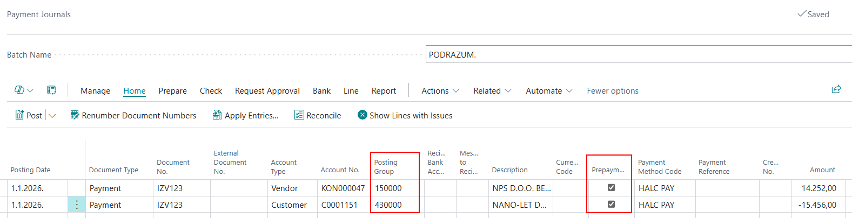Toggle Prepayment checkbox on Vendor row
Screen dimensions: 852x218
click(x=611, y=188)
